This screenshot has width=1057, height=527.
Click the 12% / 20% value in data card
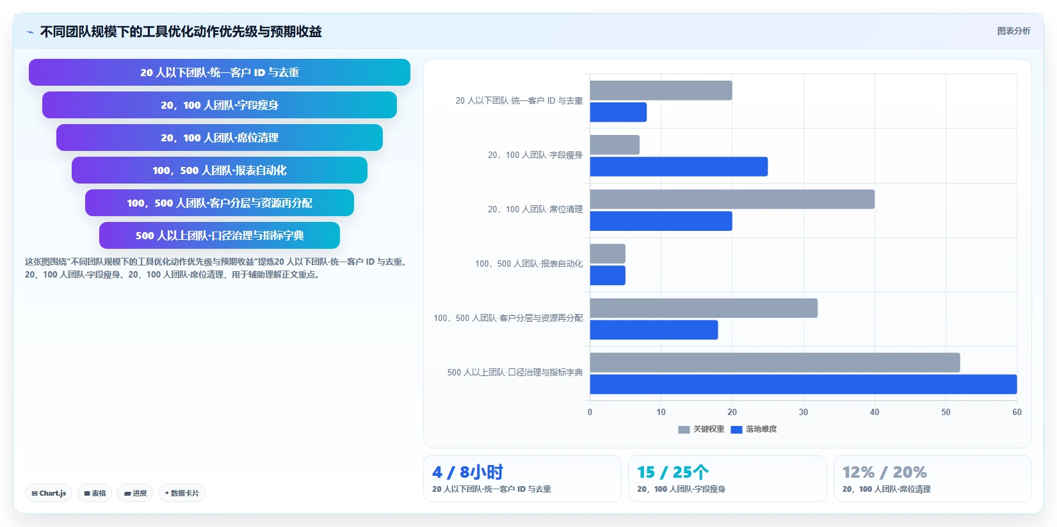[x=884, y=472]
